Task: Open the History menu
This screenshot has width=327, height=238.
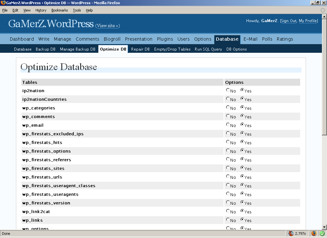Action: [41, 10]
